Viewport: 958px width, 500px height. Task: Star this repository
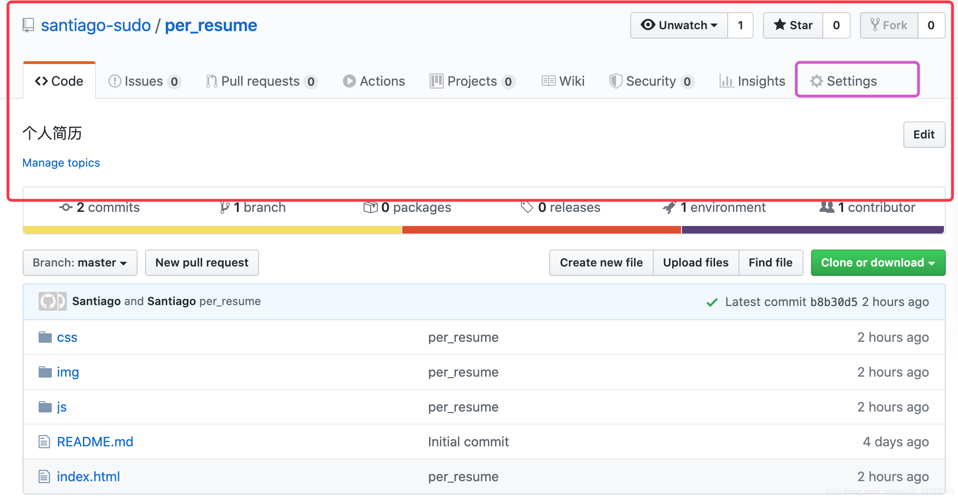pos(793,25)
